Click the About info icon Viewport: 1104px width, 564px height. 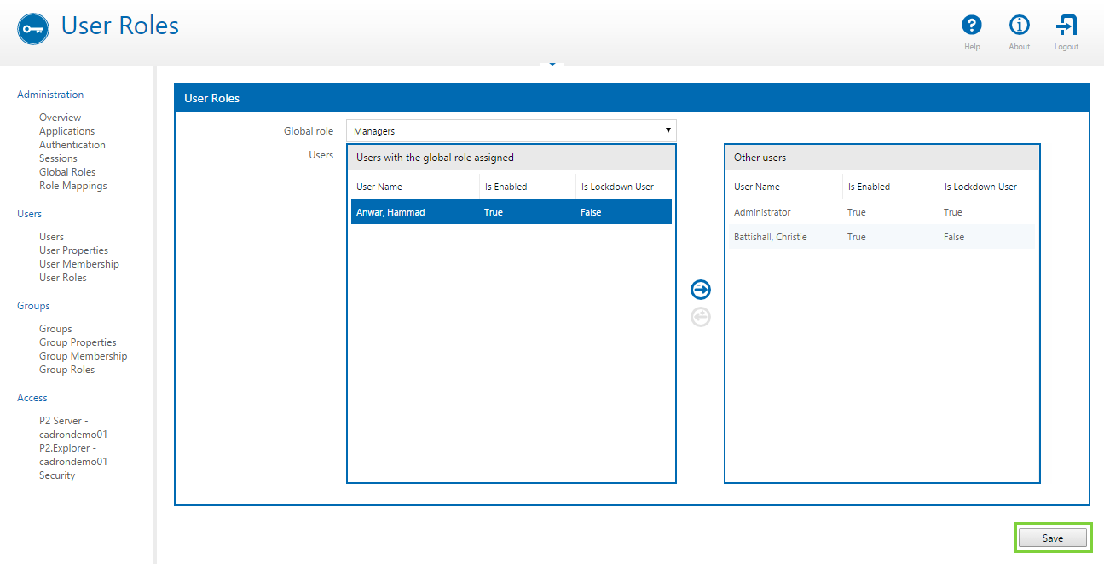(x=1019, y=26)
